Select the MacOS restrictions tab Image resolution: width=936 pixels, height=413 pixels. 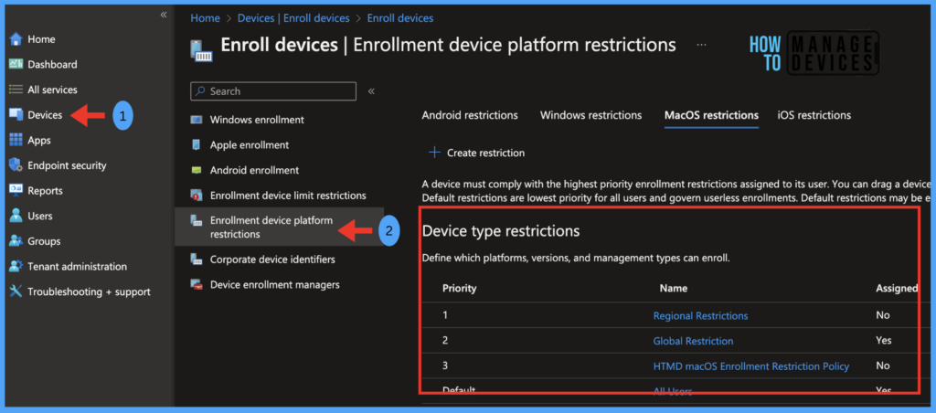[711, 115]
